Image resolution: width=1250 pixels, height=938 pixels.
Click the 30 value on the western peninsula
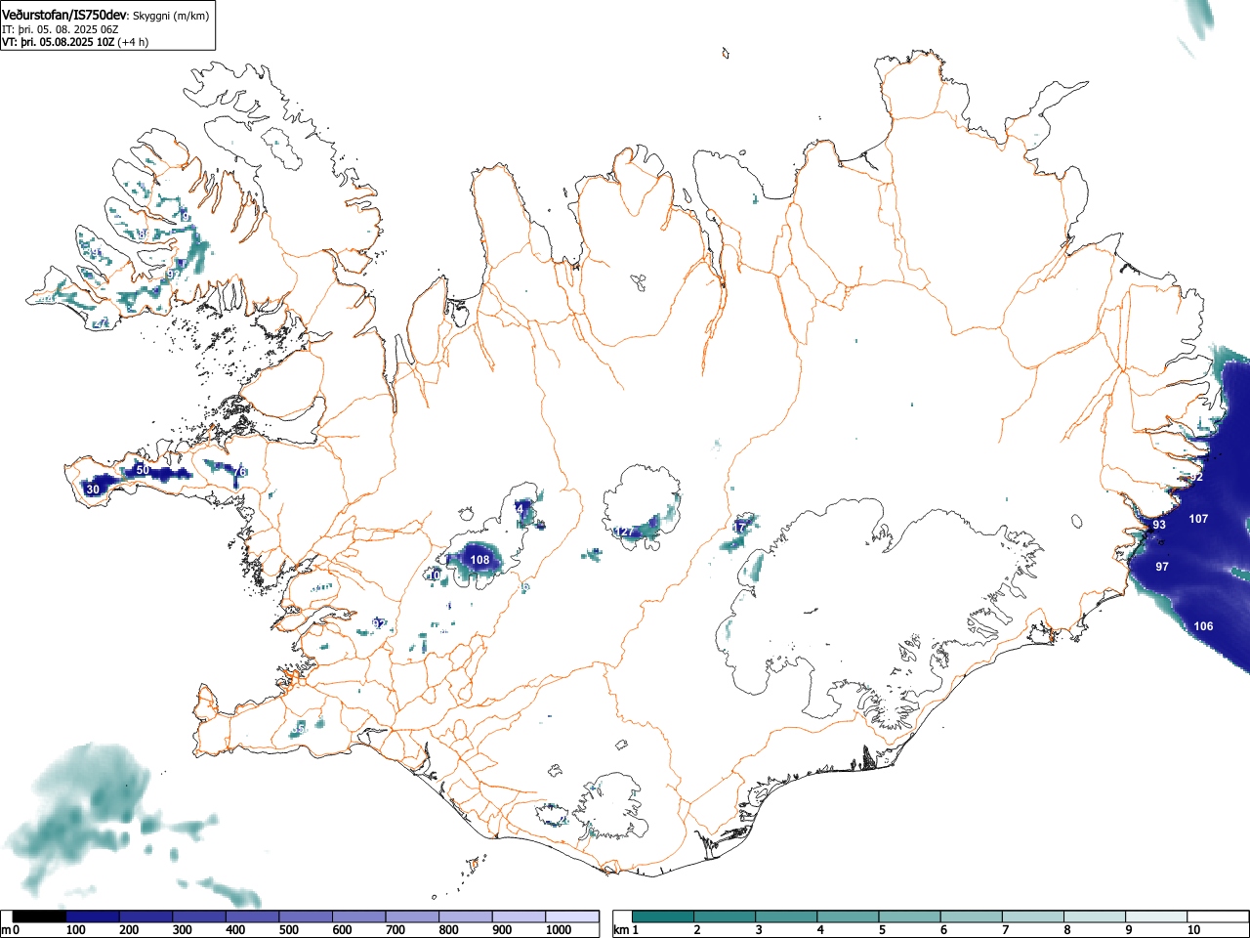(x=93, y=490)
